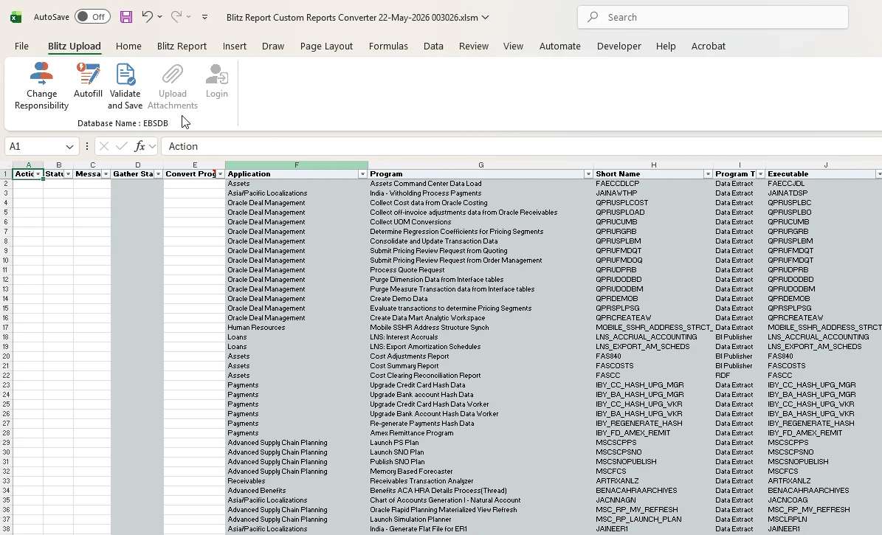Click Validate and Save icon

[125, 74]
